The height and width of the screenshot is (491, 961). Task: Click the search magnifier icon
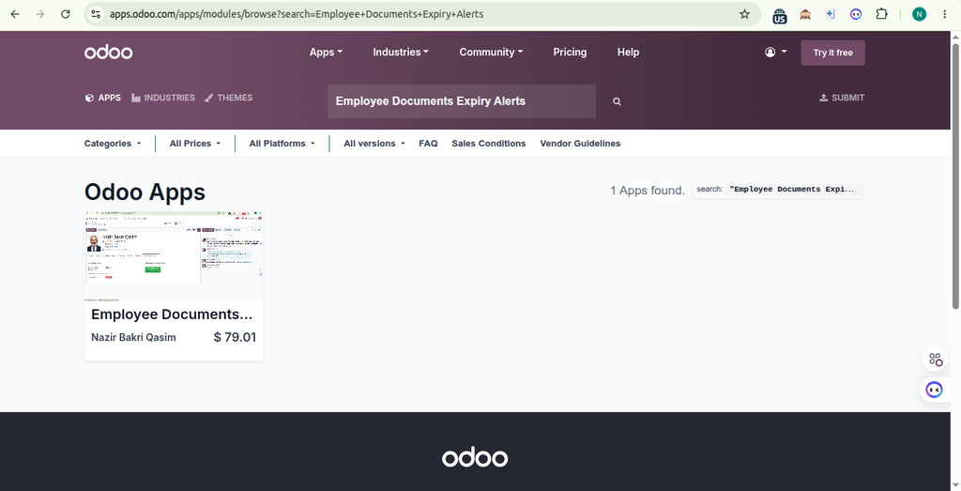pyautogui.click(x=618, y=101)
